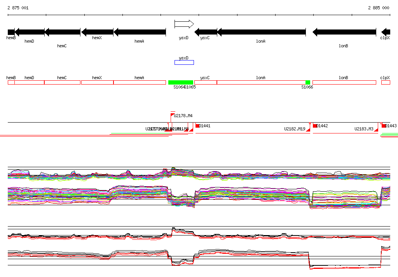Click the end coordinate 2 885 000
Image resolution: width=398 pixels, height=277 pixels.
click(379, 8)
